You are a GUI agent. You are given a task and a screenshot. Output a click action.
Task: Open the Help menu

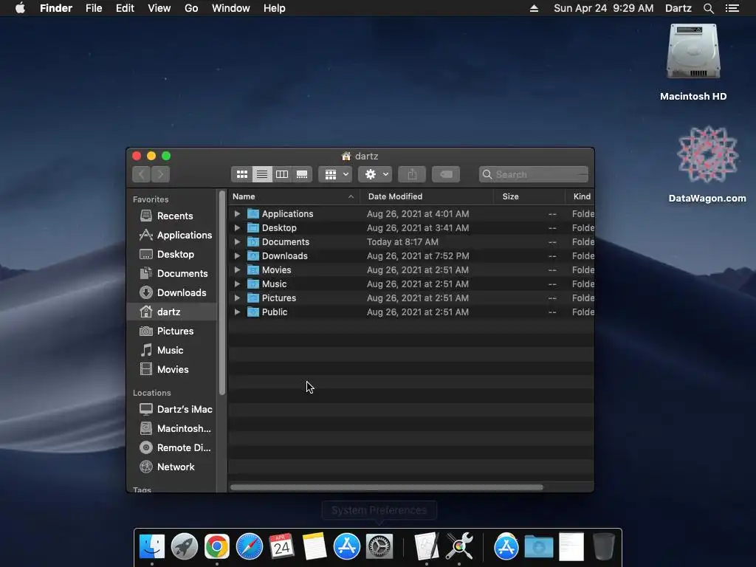tap(275, 8)
